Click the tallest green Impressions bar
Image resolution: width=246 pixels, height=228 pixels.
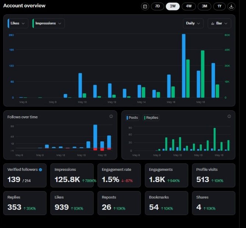(203, 74)
